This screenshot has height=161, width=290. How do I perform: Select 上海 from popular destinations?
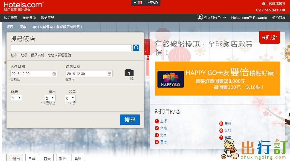(x=163, y=121)
